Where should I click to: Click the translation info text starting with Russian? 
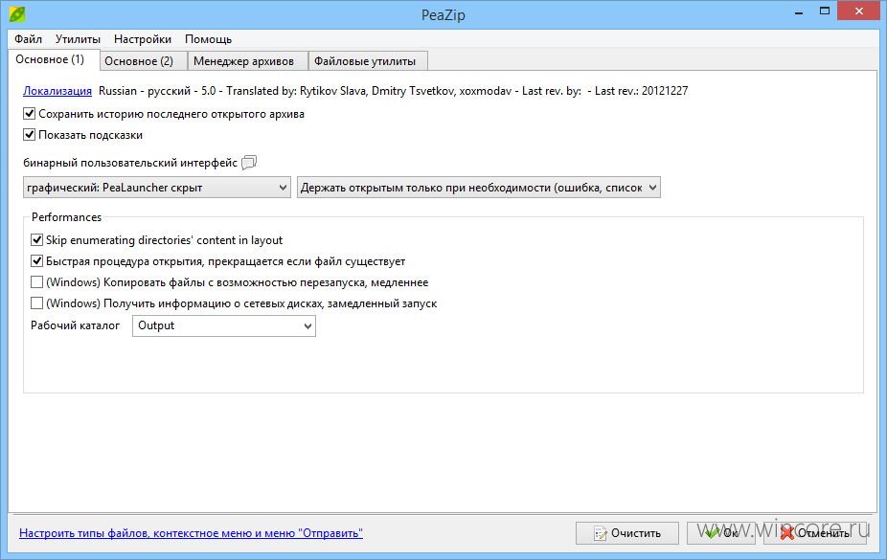393,91
